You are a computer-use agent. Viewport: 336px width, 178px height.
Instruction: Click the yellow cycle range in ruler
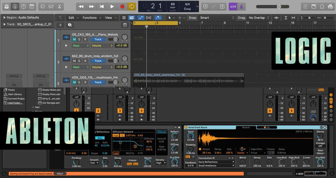pyautogui.click(x=155, y=23)
